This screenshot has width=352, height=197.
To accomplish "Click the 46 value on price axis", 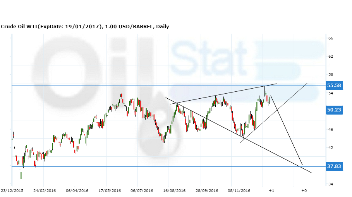I will 331,129.
